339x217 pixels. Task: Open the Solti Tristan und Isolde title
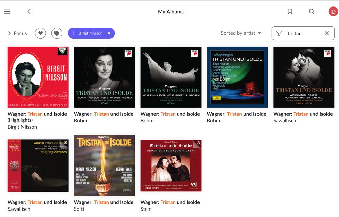[x=104, y=202]
